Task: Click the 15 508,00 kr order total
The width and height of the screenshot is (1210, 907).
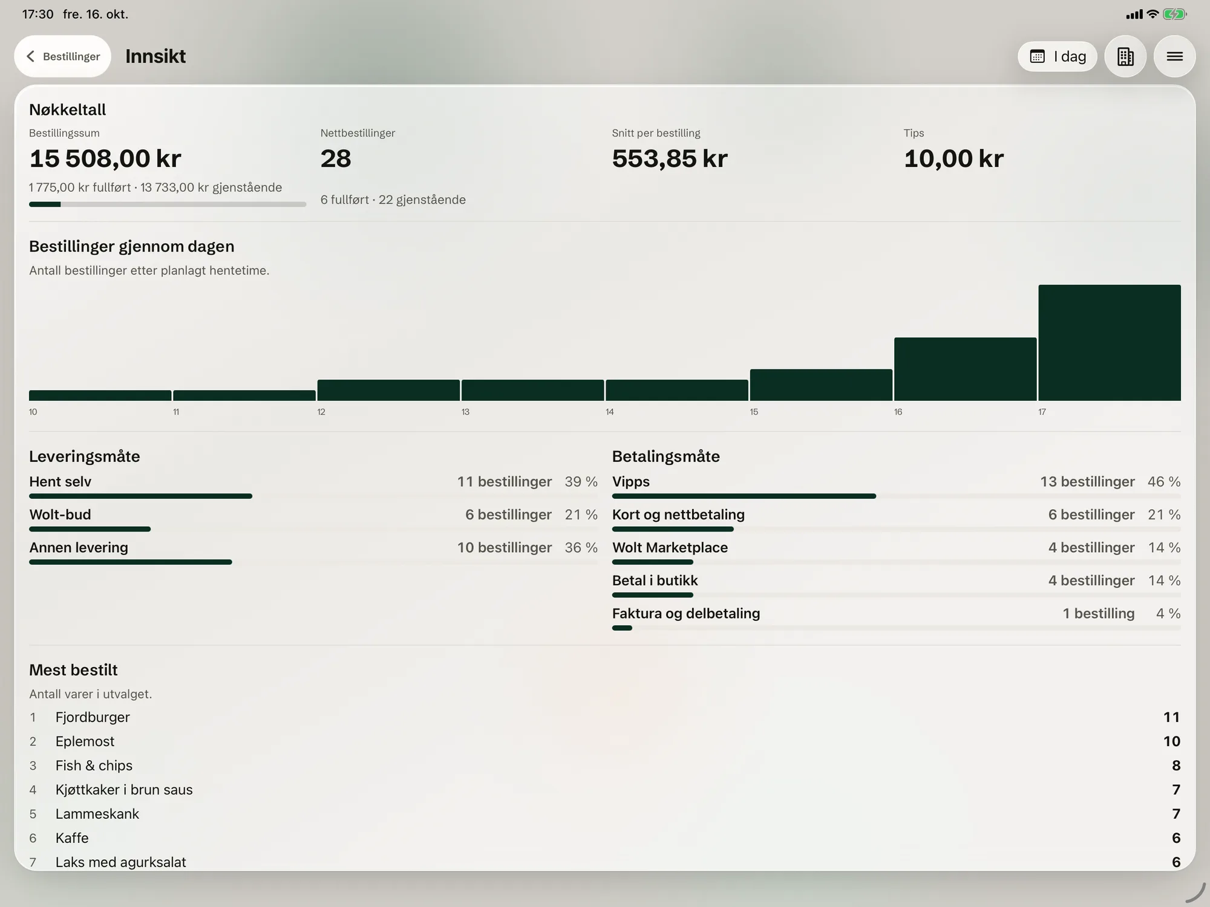Action: point(105,158)
